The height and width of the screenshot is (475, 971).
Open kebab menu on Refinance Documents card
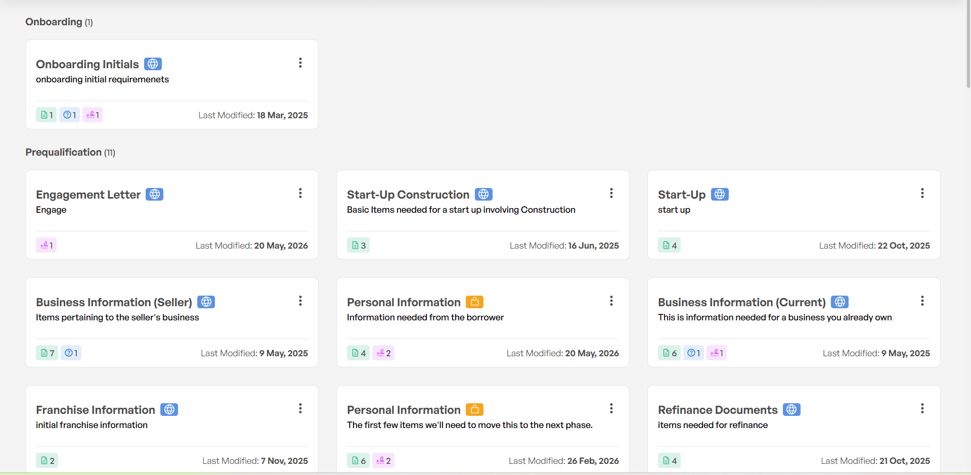tap(922, 408)
